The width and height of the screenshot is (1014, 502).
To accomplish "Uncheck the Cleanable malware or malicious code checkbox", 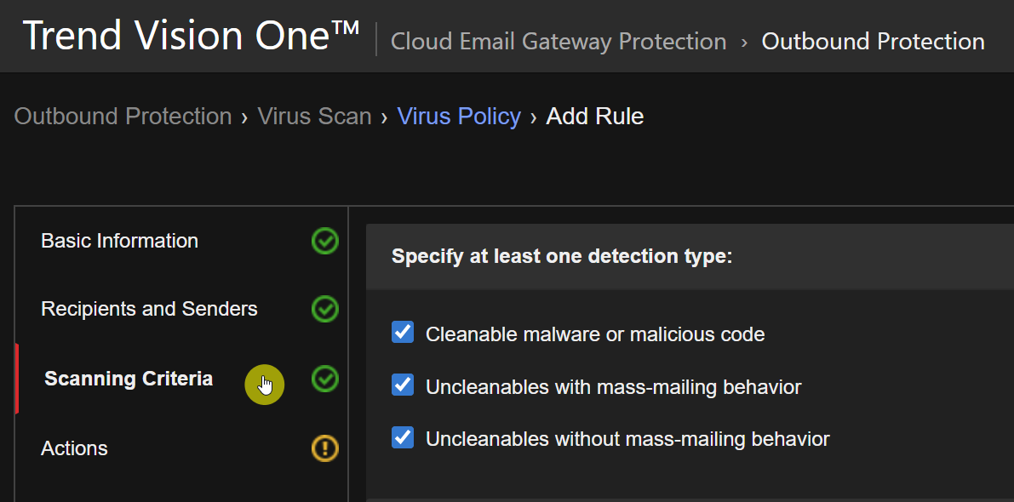I will coord(403,333).
